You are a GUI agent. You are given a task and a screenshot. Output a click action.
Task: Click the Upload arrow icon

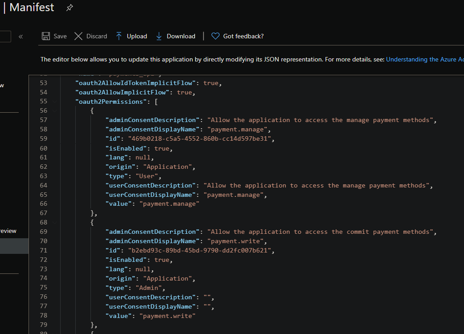pyautogui.click(x=119, y=36)
